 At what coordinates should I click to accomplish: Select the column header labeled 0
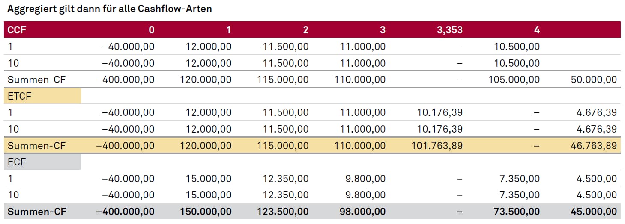click(x=152, y=30)
